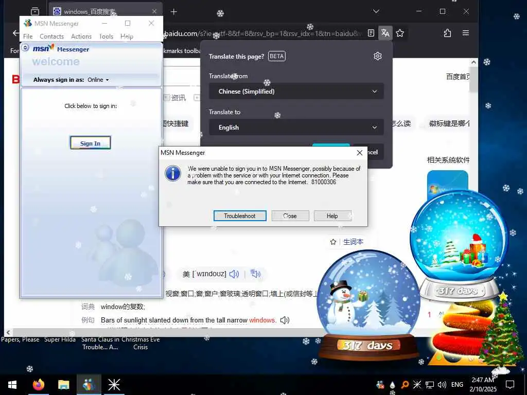Image resolution: width=527 pixels, height=395 pixels.
Task: Open the Help menu in MSN Messenger
Action: click(127, 37)
